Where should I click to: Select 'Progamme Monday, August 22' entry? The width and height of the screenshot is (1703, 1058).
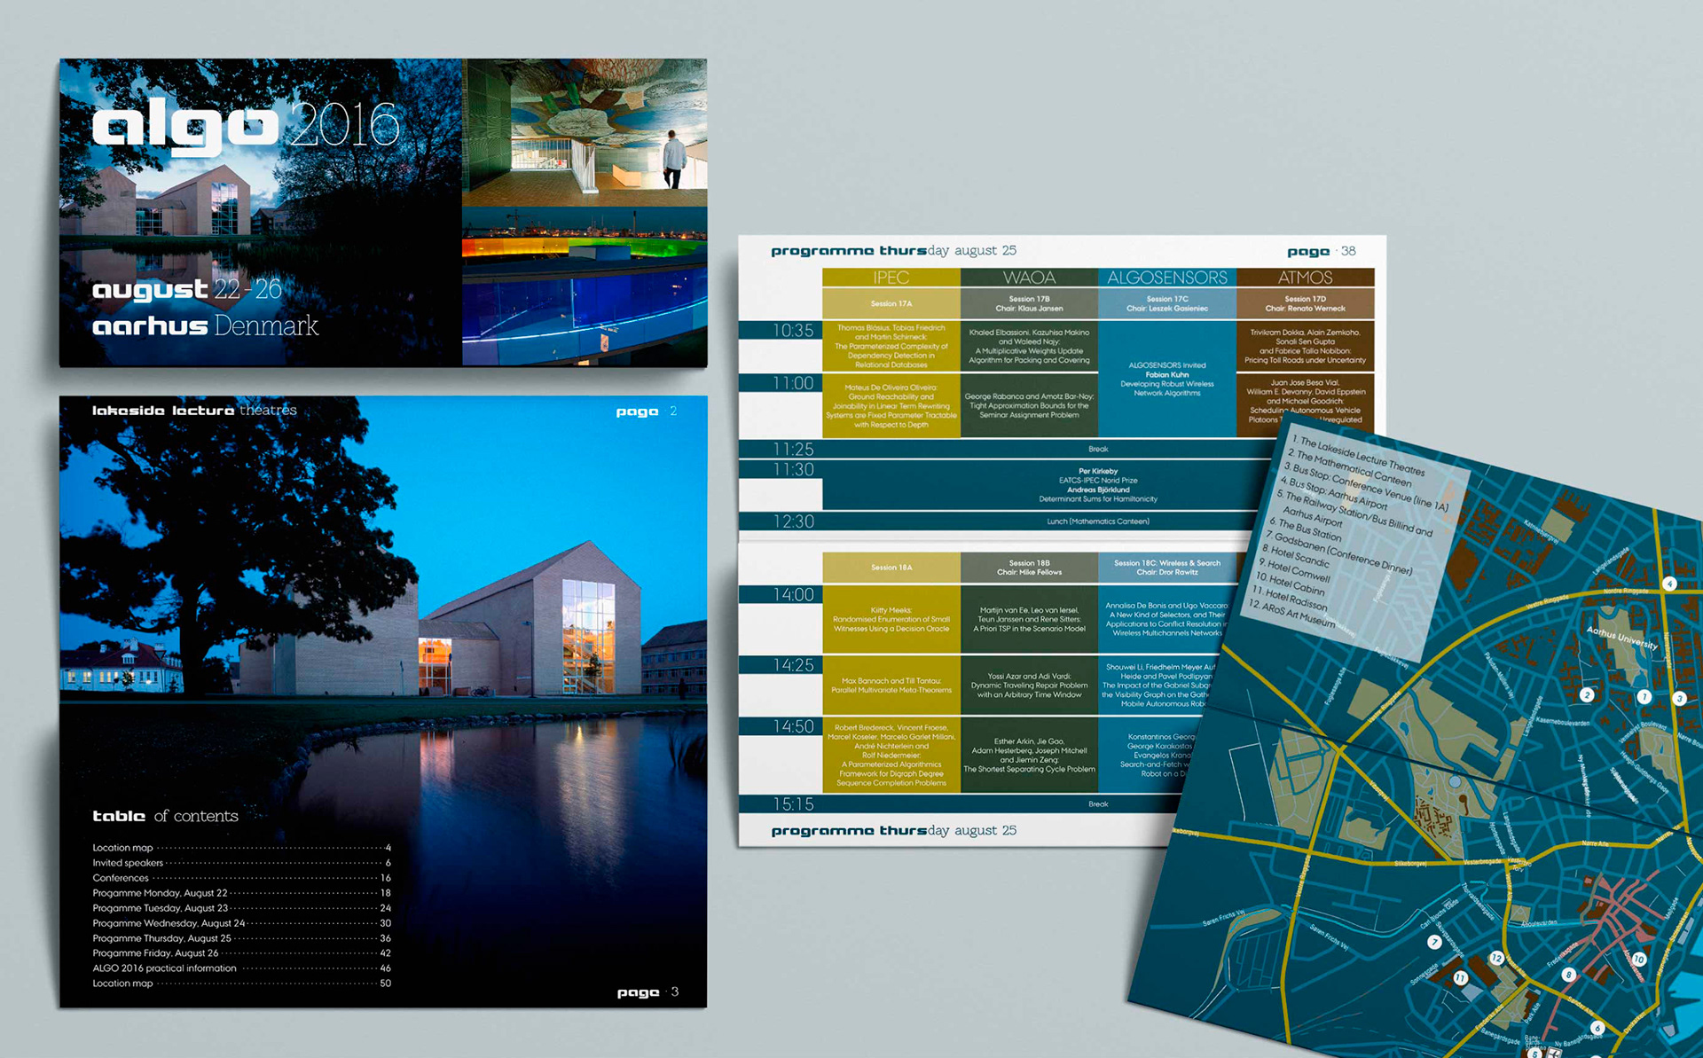pos(241,893)
